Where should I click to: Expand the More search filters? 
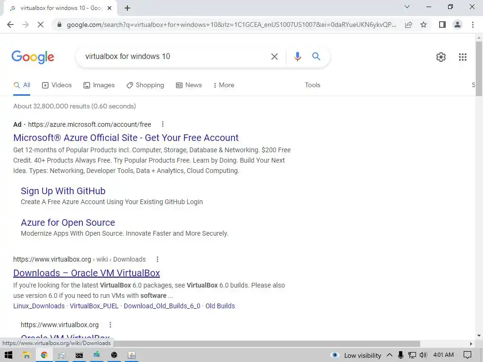click(x=224, y=85)
